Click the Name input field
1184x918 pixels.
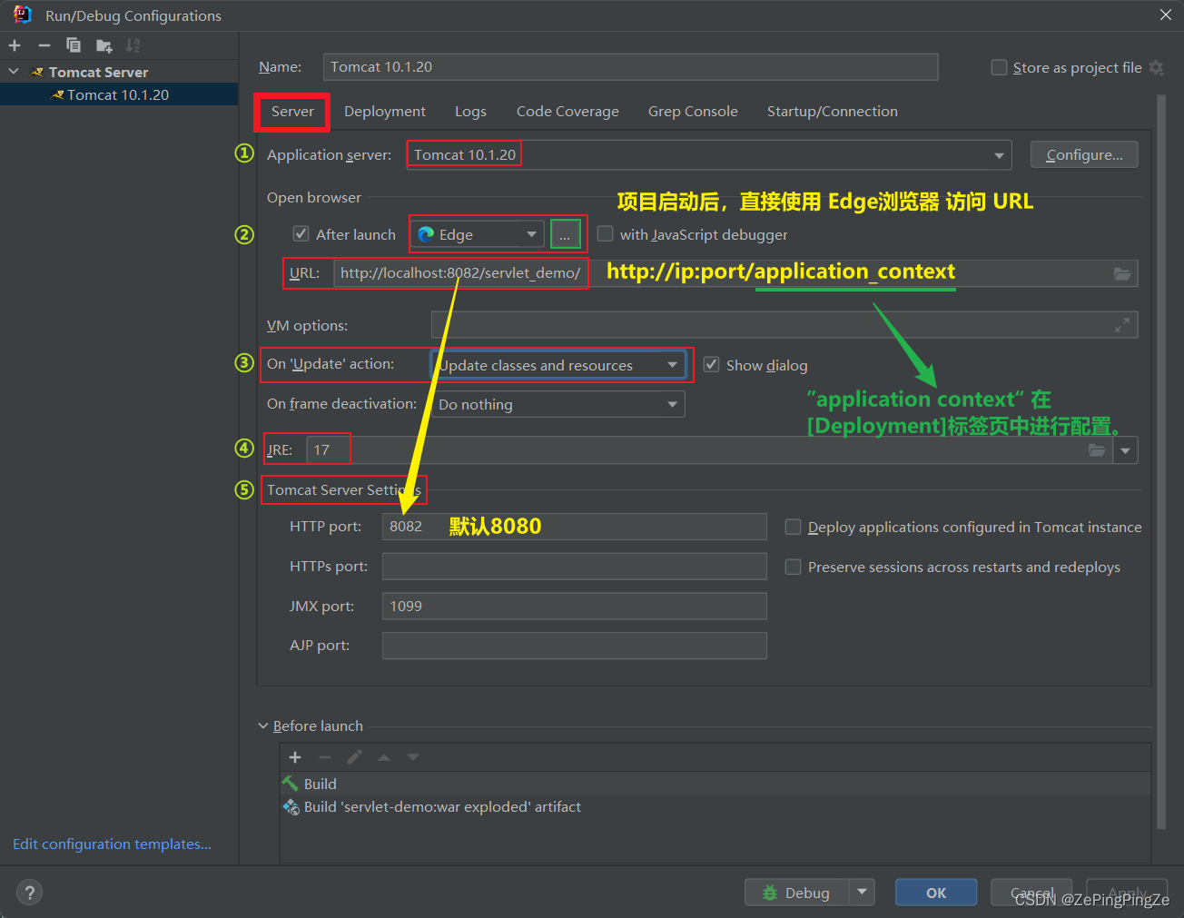630,67
